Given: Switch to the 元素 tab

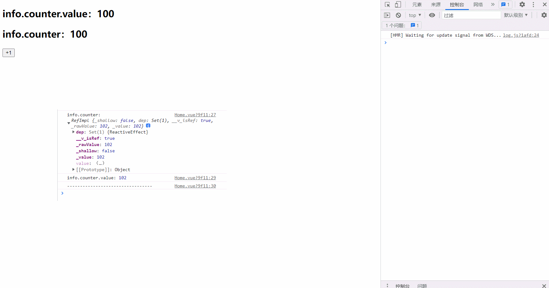Looking at the screenshot, I should [417, 5].
